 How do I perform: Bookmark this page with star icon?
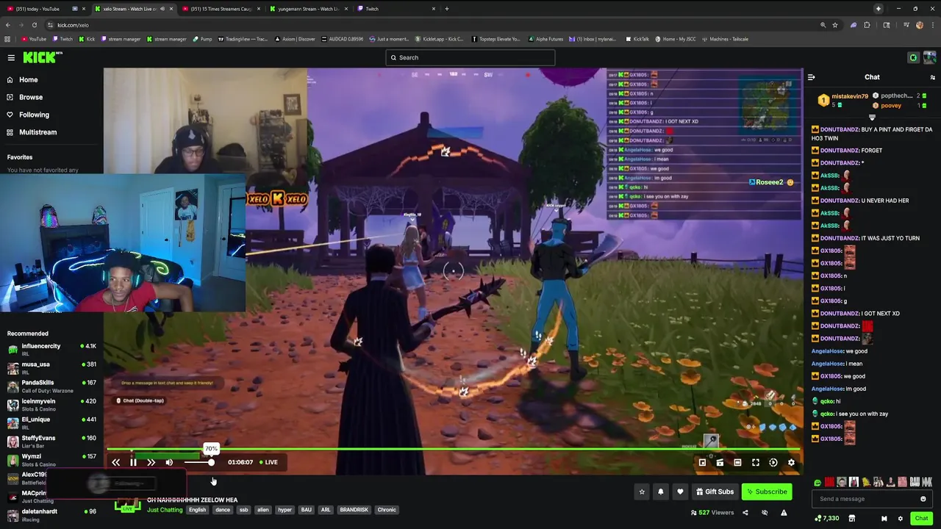[835, 25]
